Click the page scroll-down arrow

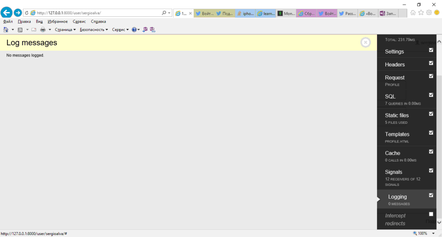pos(439,223)
